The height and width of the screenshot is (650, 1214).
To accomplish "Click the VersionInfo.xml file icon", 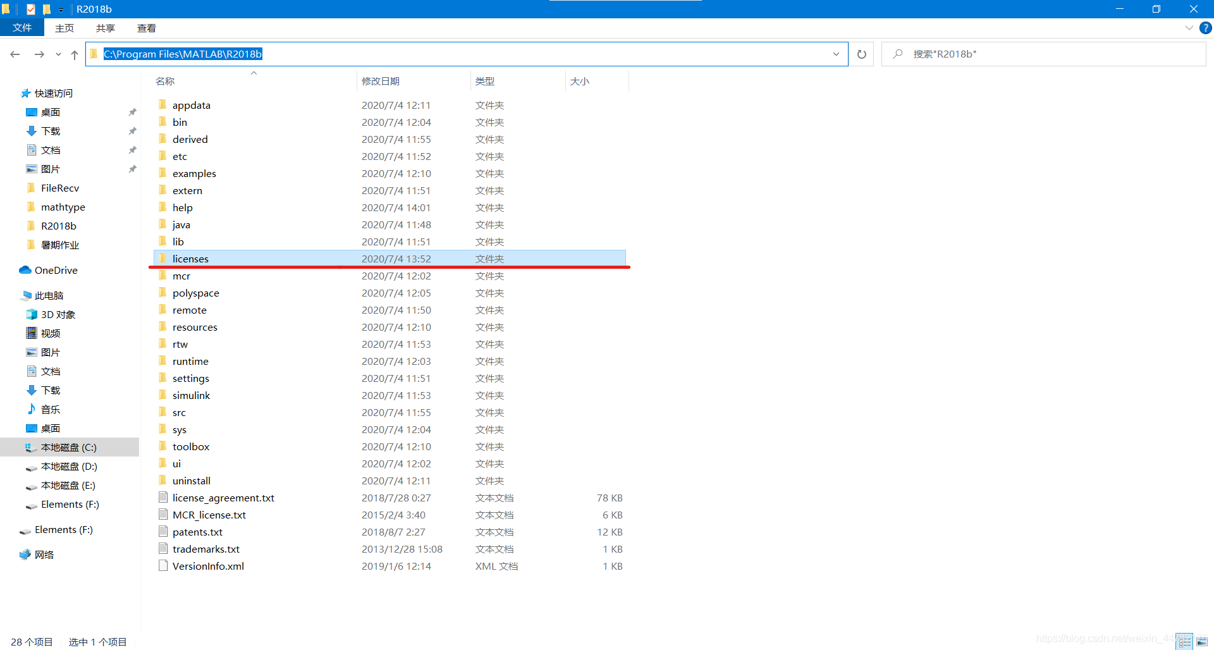I will click(163, 566).
